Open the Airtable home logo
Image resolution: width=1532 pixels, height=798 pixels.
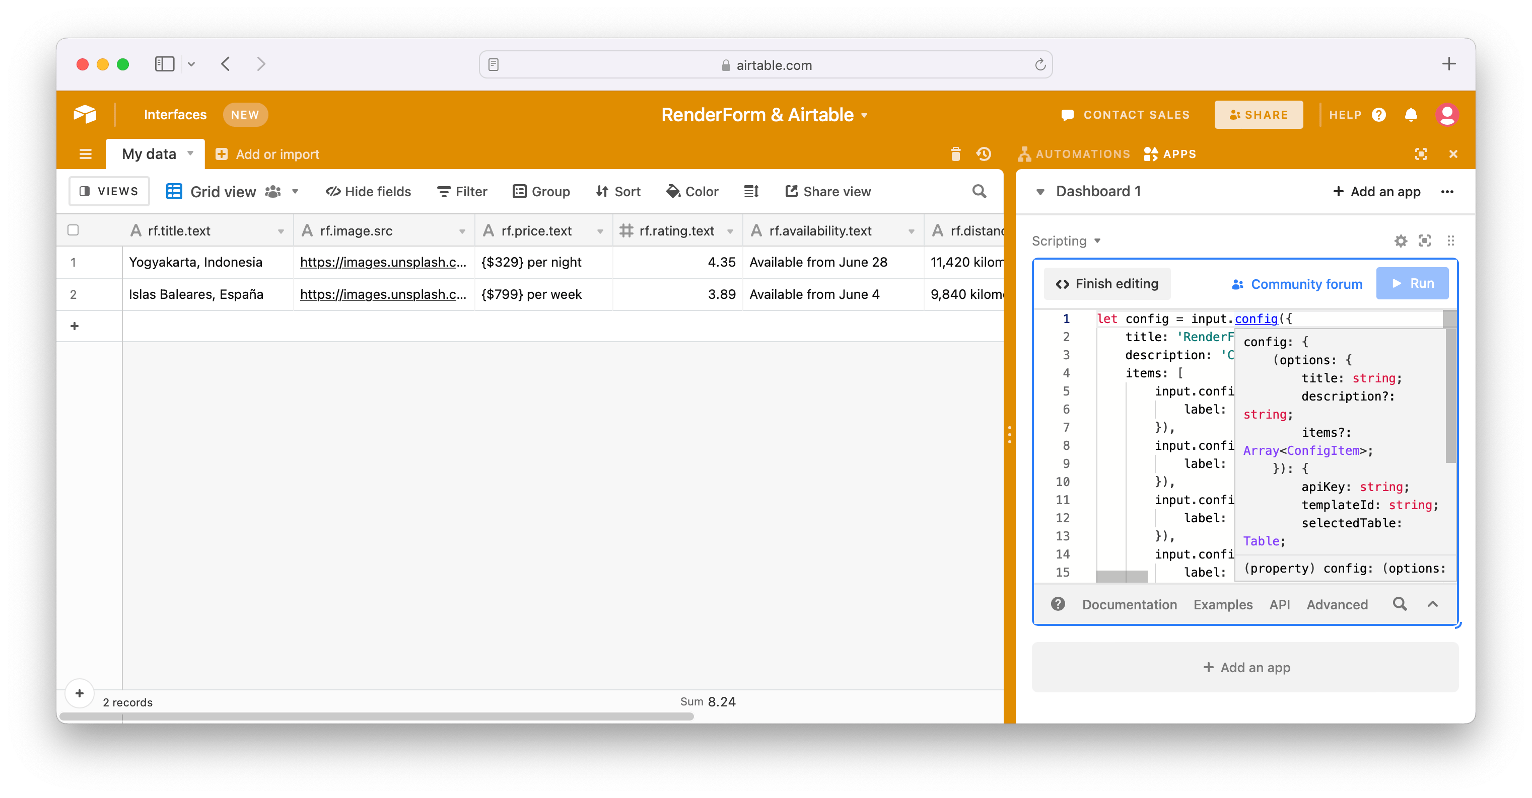point(85,114)
